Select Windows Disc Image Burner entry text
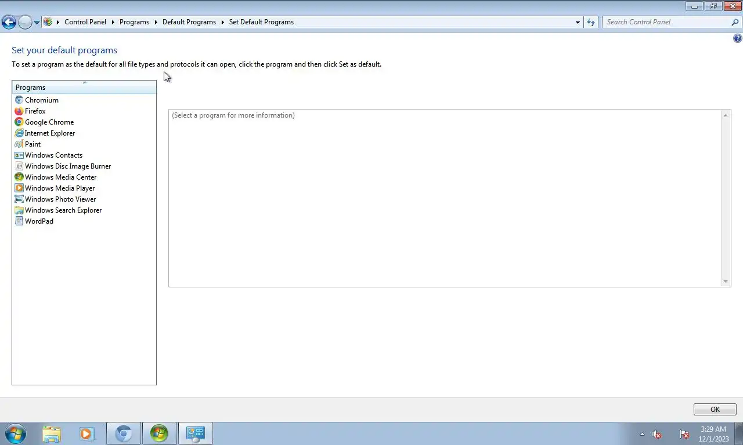This screenshot has width=743, height=445. pyautogui.click(x=68, y=166)
